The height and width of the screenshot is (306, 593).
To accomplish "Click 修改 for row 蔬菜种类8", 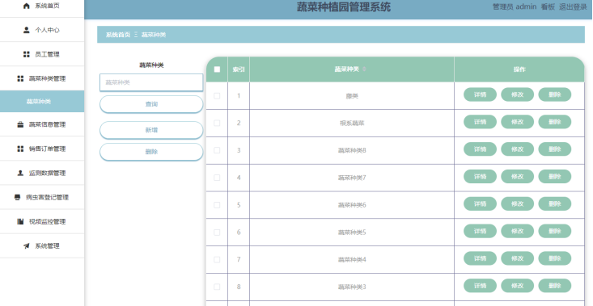I will (x=518, y=149).
